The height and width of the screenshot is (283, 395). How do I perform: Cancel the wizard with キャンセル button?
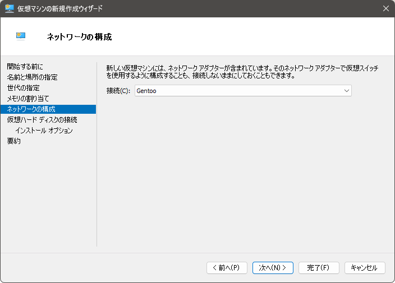365,268
